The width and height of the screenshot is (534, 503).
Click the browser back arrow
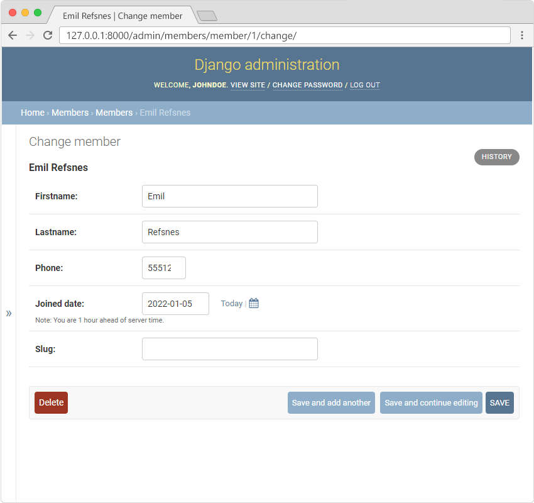pos(13,35)
